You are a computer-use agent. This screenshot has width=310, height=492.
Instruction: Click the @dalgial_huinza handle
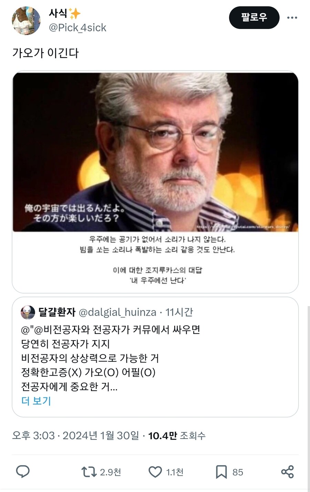pyautogui.click(x=117, y=312)
